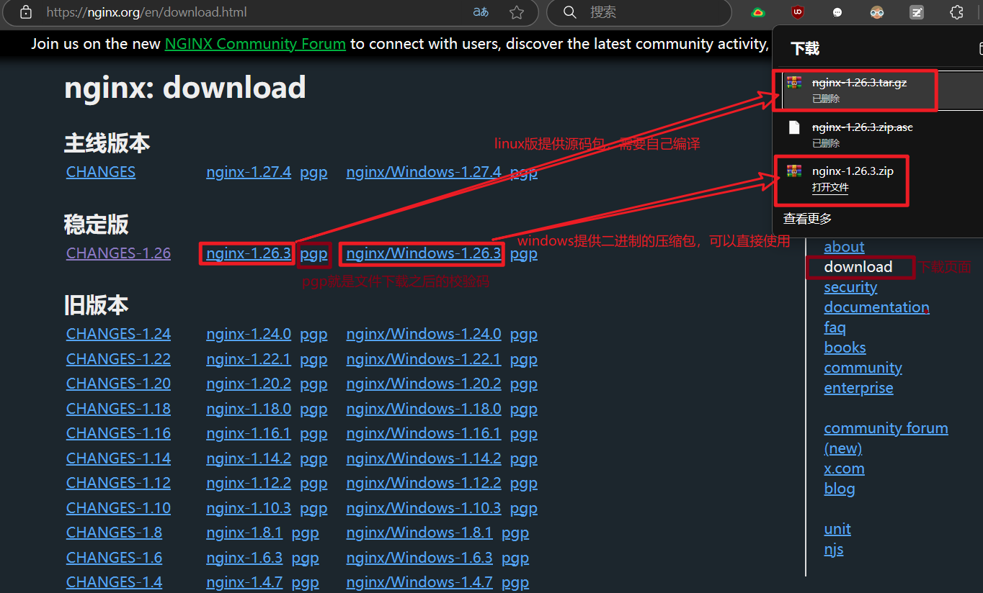Screen dimensions: 983x593
Task: Open the green and red extension icon
Action: coord(757,12)
